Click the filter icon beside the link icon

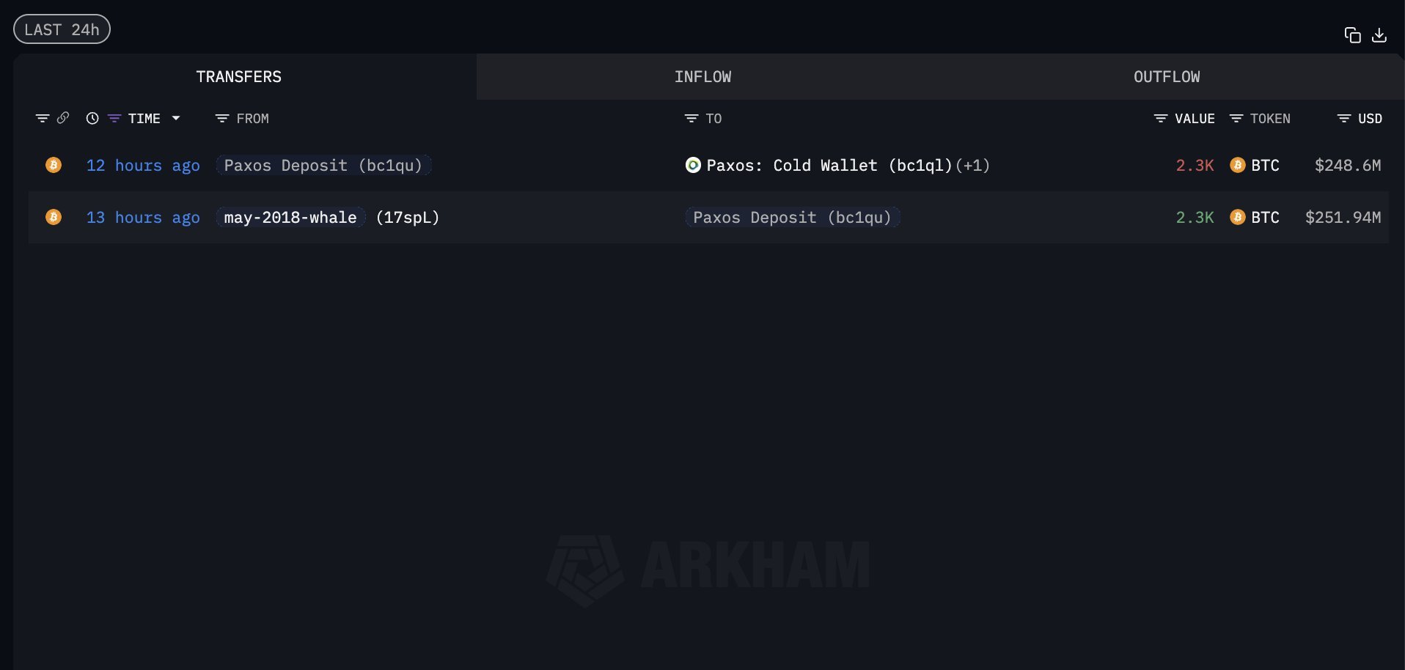pos(43,119)
